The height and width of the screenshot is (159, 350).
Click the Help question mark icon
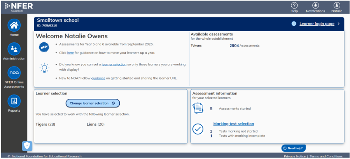tap(294, 5)
